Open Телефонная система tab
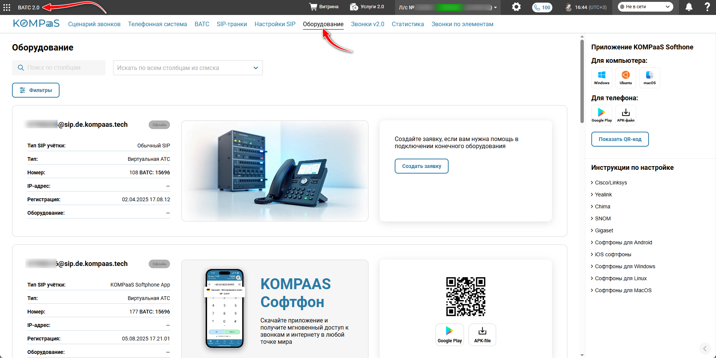The width and height of the screenshot is (716, 358). point(158,24)
